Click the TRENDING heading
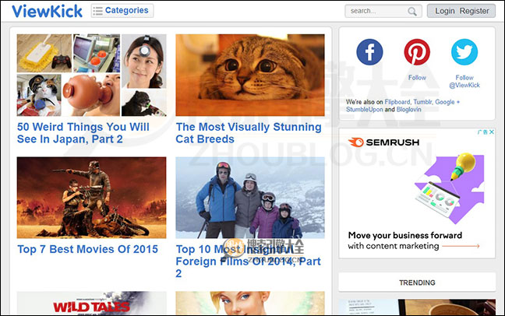 pyautogui.click(x=417, y=283)
